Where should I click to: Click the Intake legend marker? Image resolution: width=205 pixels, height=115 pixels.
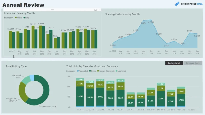click(x=16, y=18)
